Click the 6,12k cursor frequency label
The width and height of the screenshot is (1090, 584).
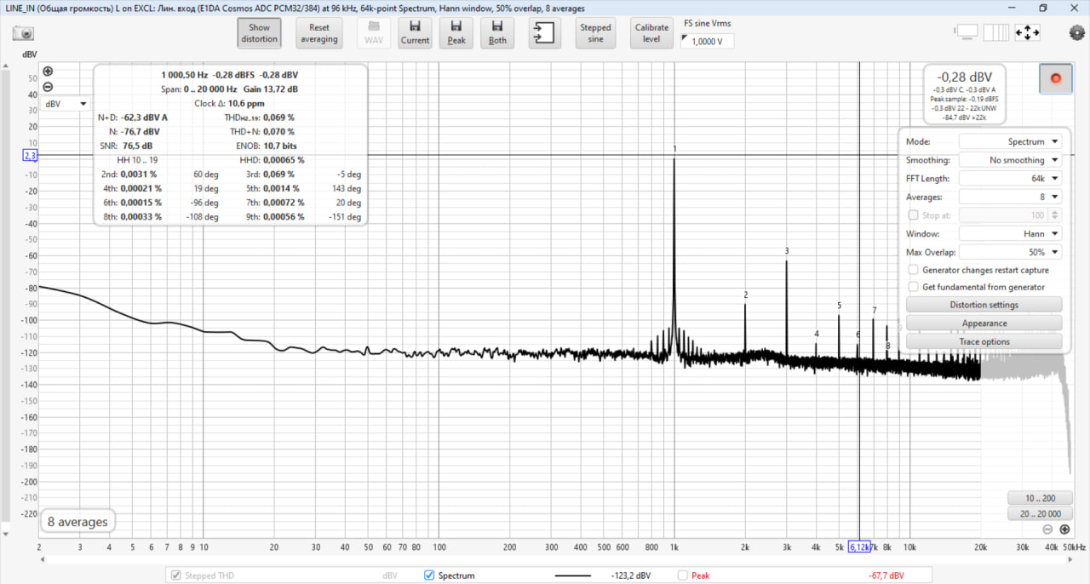(859, 547)
